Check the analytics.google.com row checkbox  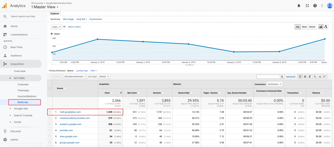click(x=50, y=124)
